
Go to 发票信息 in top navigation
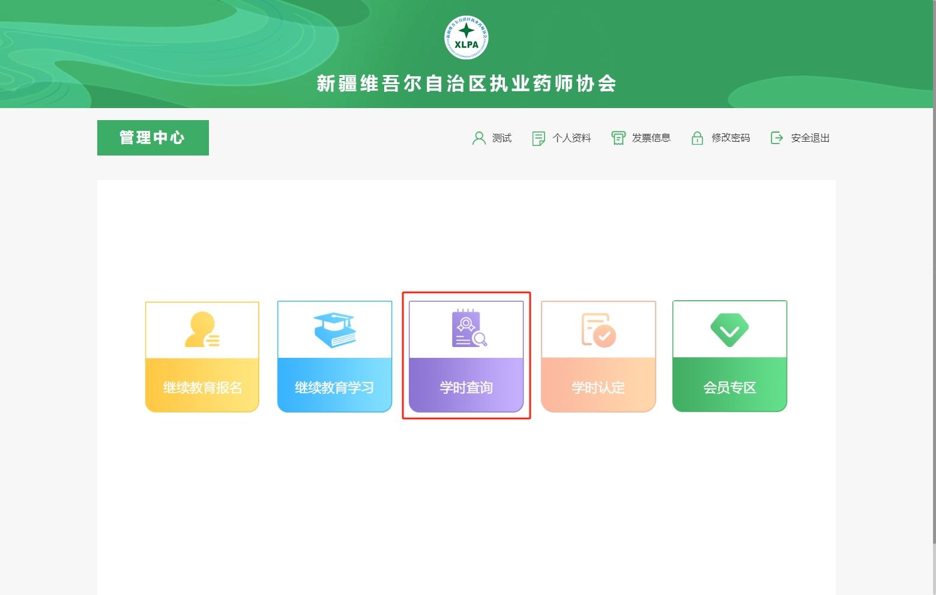click(651, 138)
